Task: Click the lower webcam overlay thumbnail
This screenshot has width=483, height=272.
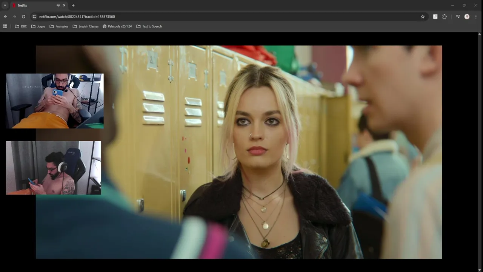Action: click(54, 168)
